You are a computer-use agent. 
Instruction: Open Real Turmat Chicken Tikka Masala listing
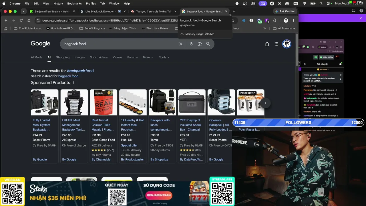tap(103, 125)
